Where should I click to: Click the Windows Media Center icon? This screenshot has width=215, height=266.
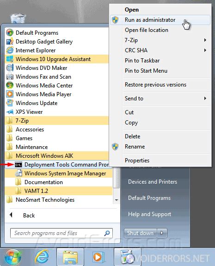click(10, 85)
